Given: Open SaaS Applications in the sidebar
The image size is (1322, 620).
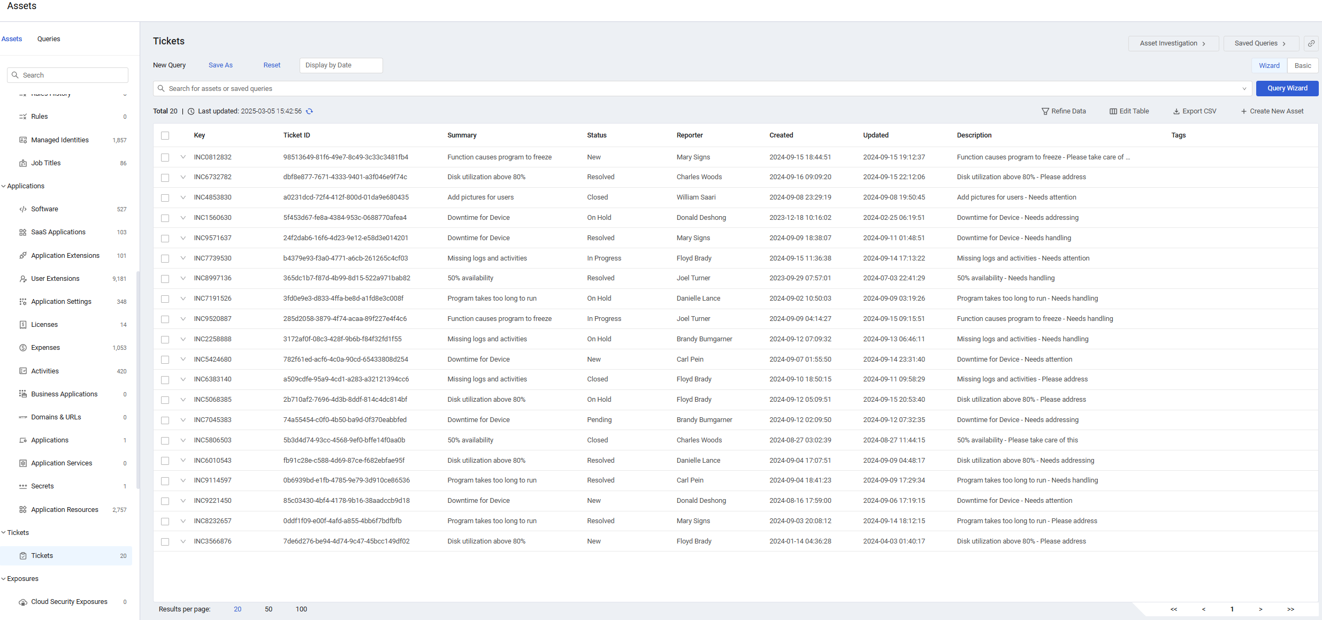Looking at the screenshot, I should (58, 232).
